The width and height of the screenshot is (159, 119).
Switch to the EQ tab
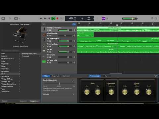(x=106, y=76)
